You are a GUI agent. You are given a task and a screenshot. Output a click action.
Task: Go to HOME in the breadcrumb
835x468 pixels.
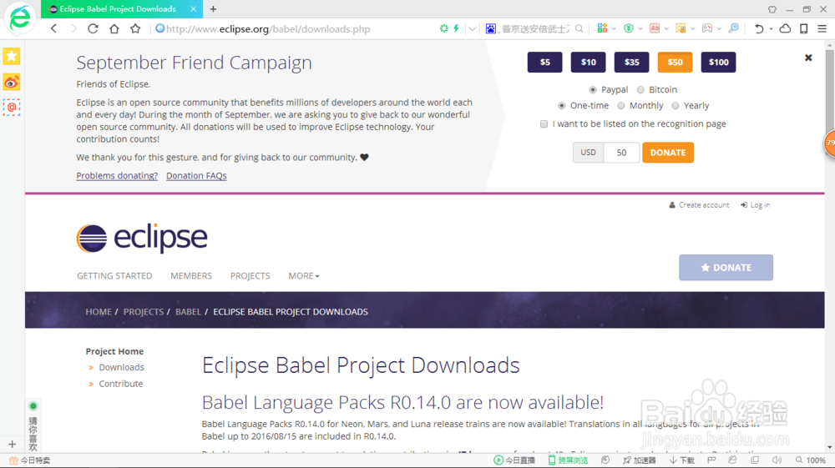click(99, 312)
